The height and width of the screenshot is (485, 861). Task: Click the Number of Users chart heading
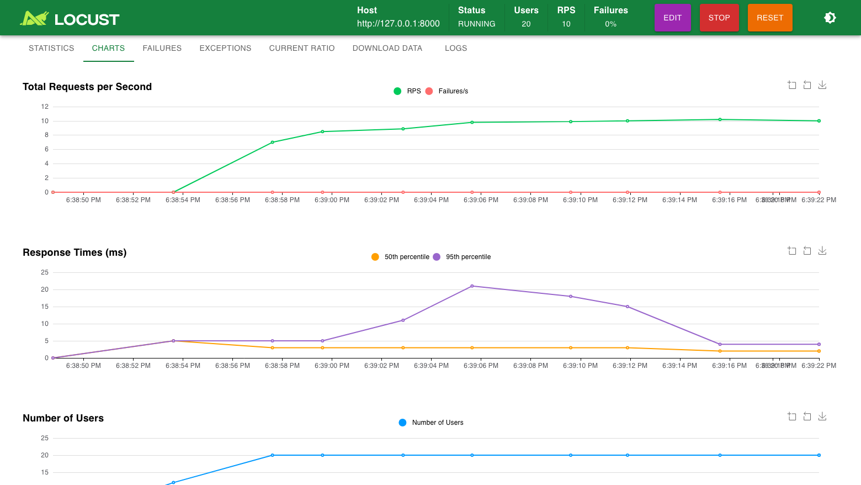[x=63, y=418]
